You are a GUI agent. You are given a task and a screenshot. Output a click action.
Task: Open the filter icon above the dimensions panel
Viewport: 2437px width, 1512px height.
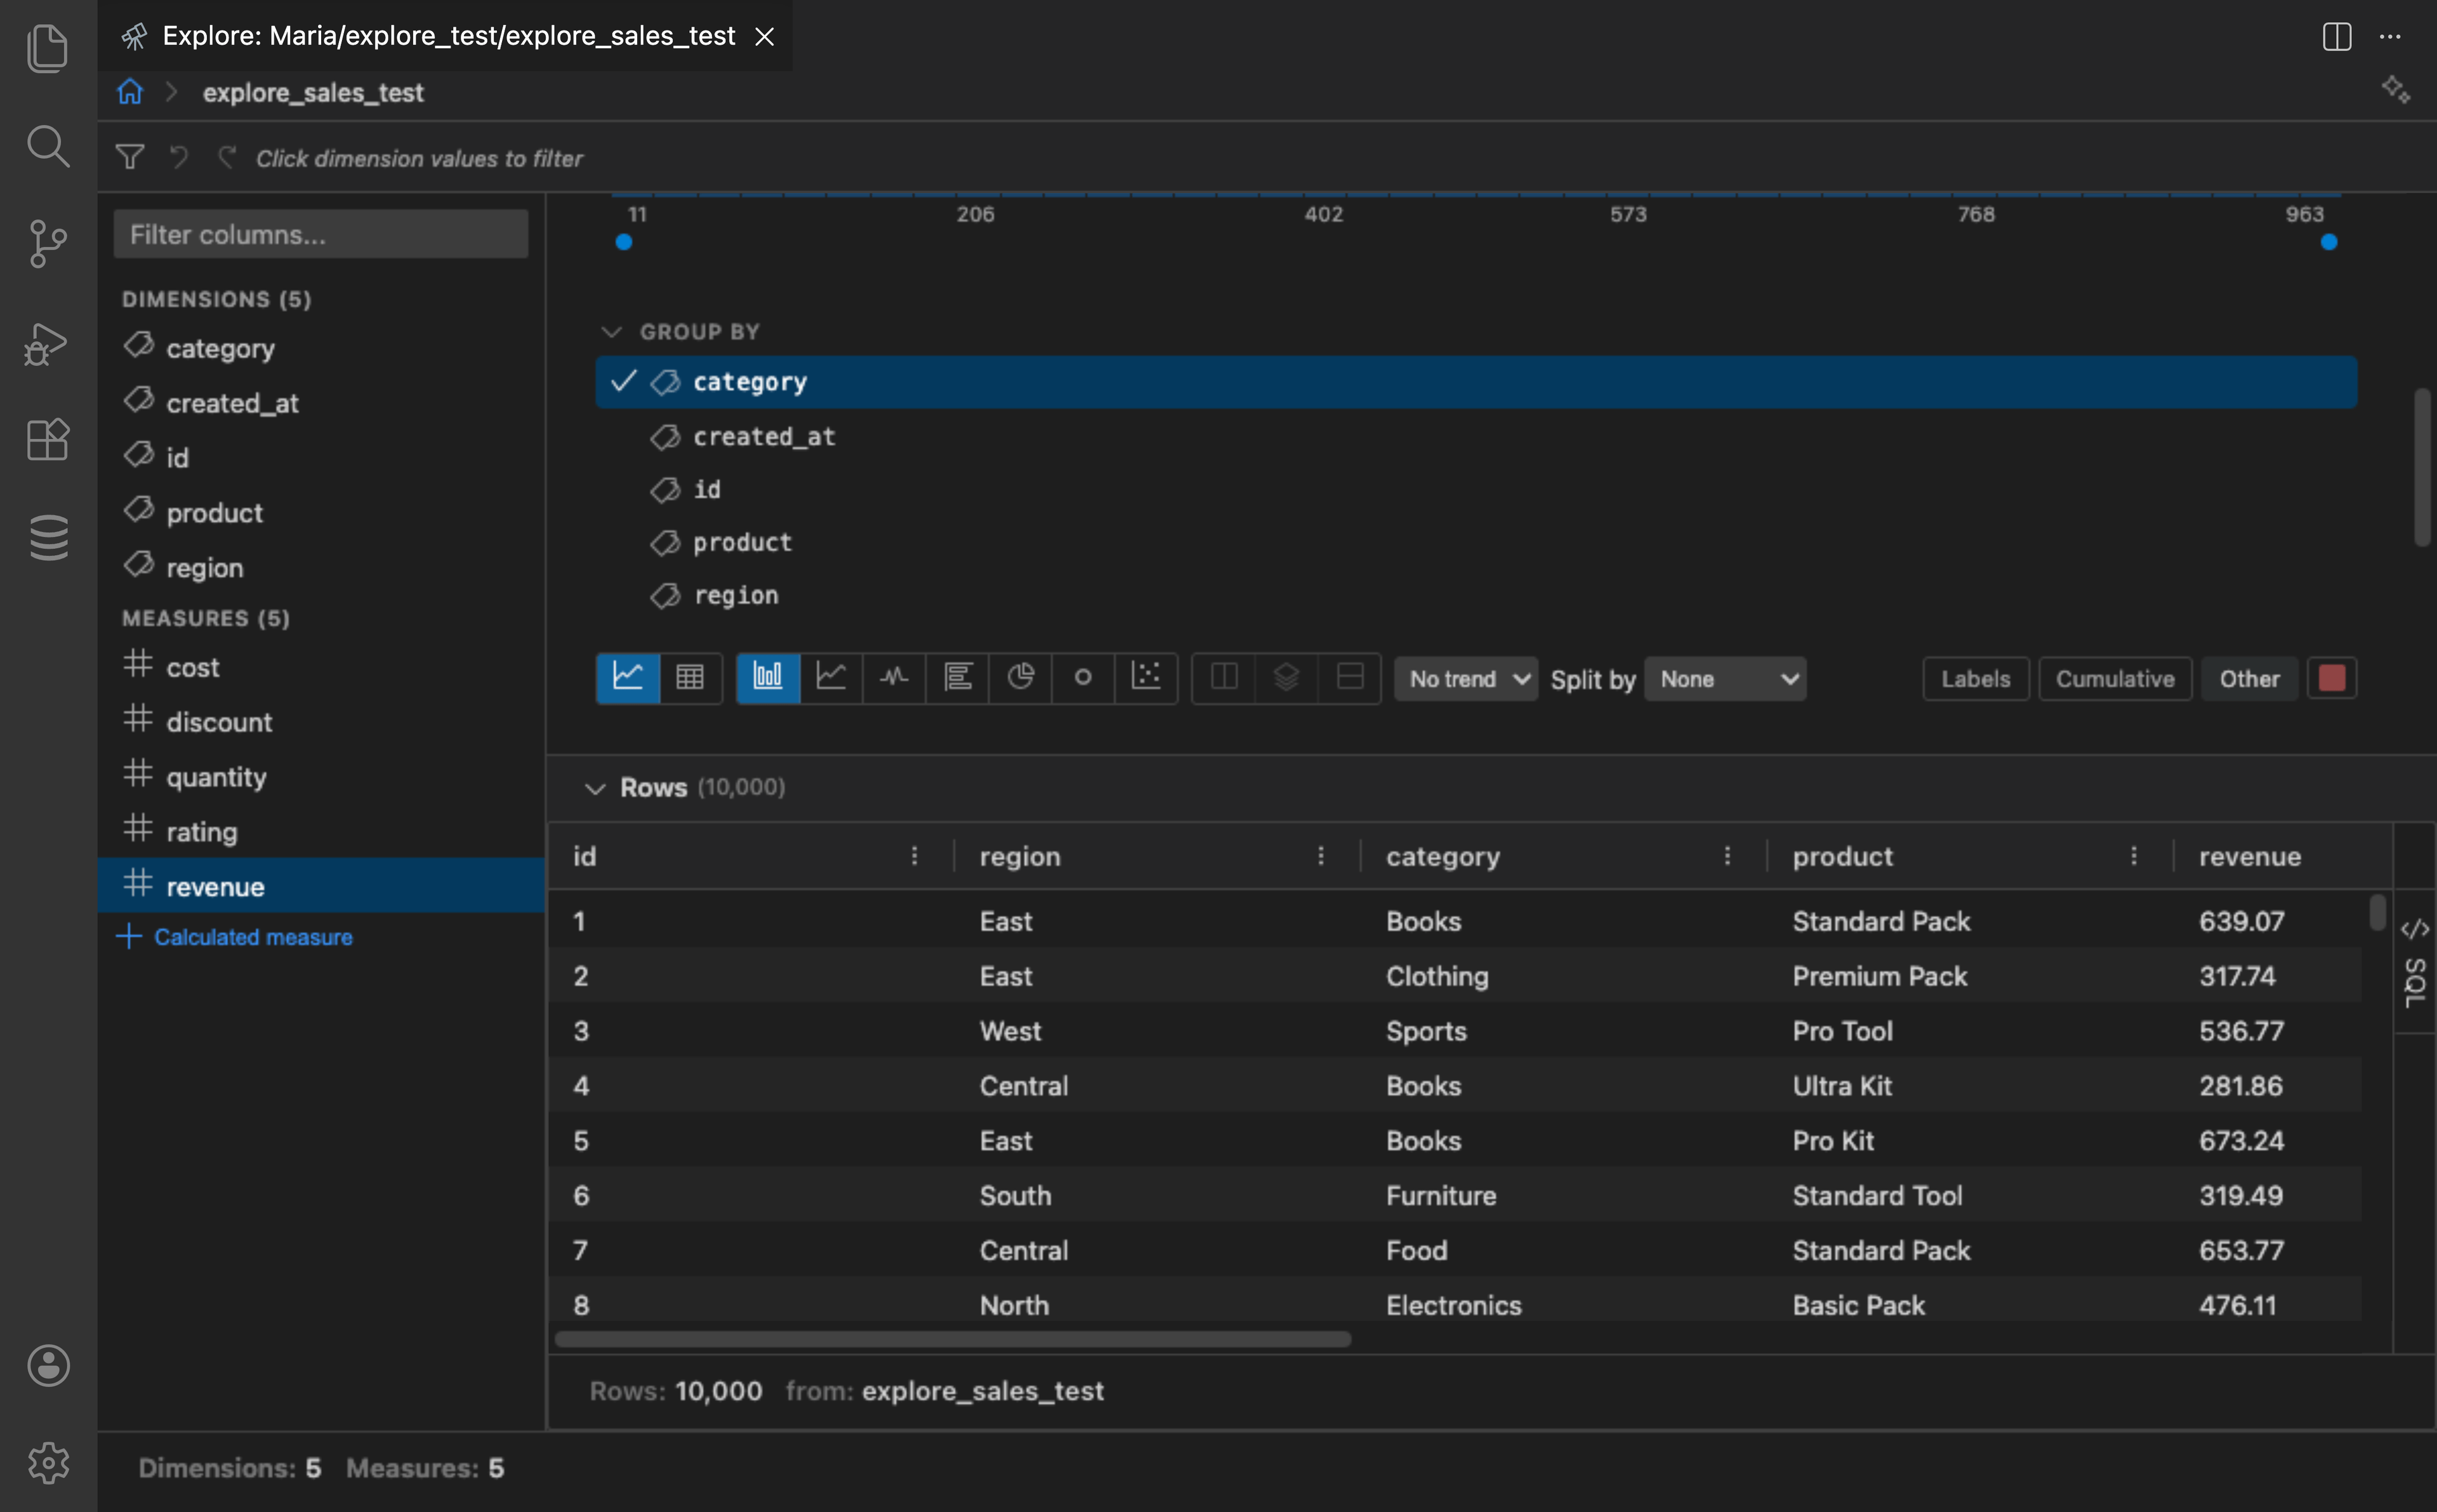130,157
